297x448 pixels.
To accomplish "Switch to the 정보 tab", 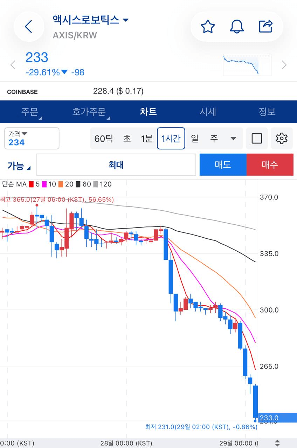I will pos(267,112).
